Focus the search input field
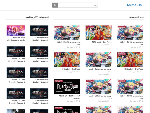 (78, 5)
